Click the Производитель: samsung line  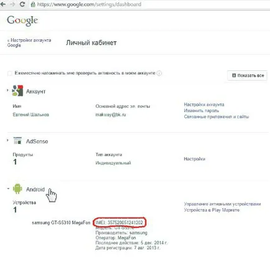coord(121,233)
